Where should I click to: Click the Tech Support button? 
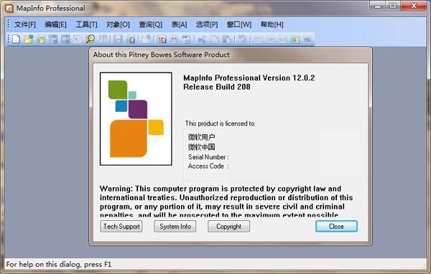coord(121,226)
